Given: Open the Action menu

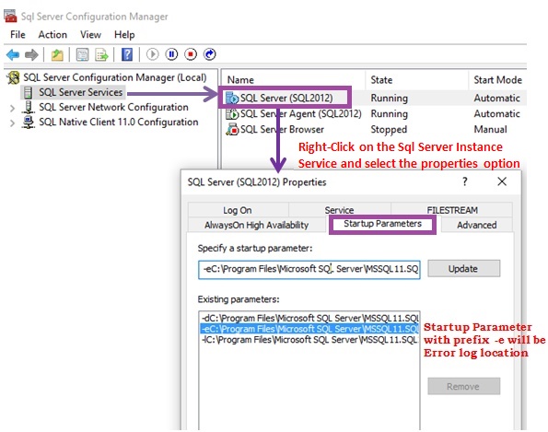Looking at the screenshot, I should tap(52, 35).
